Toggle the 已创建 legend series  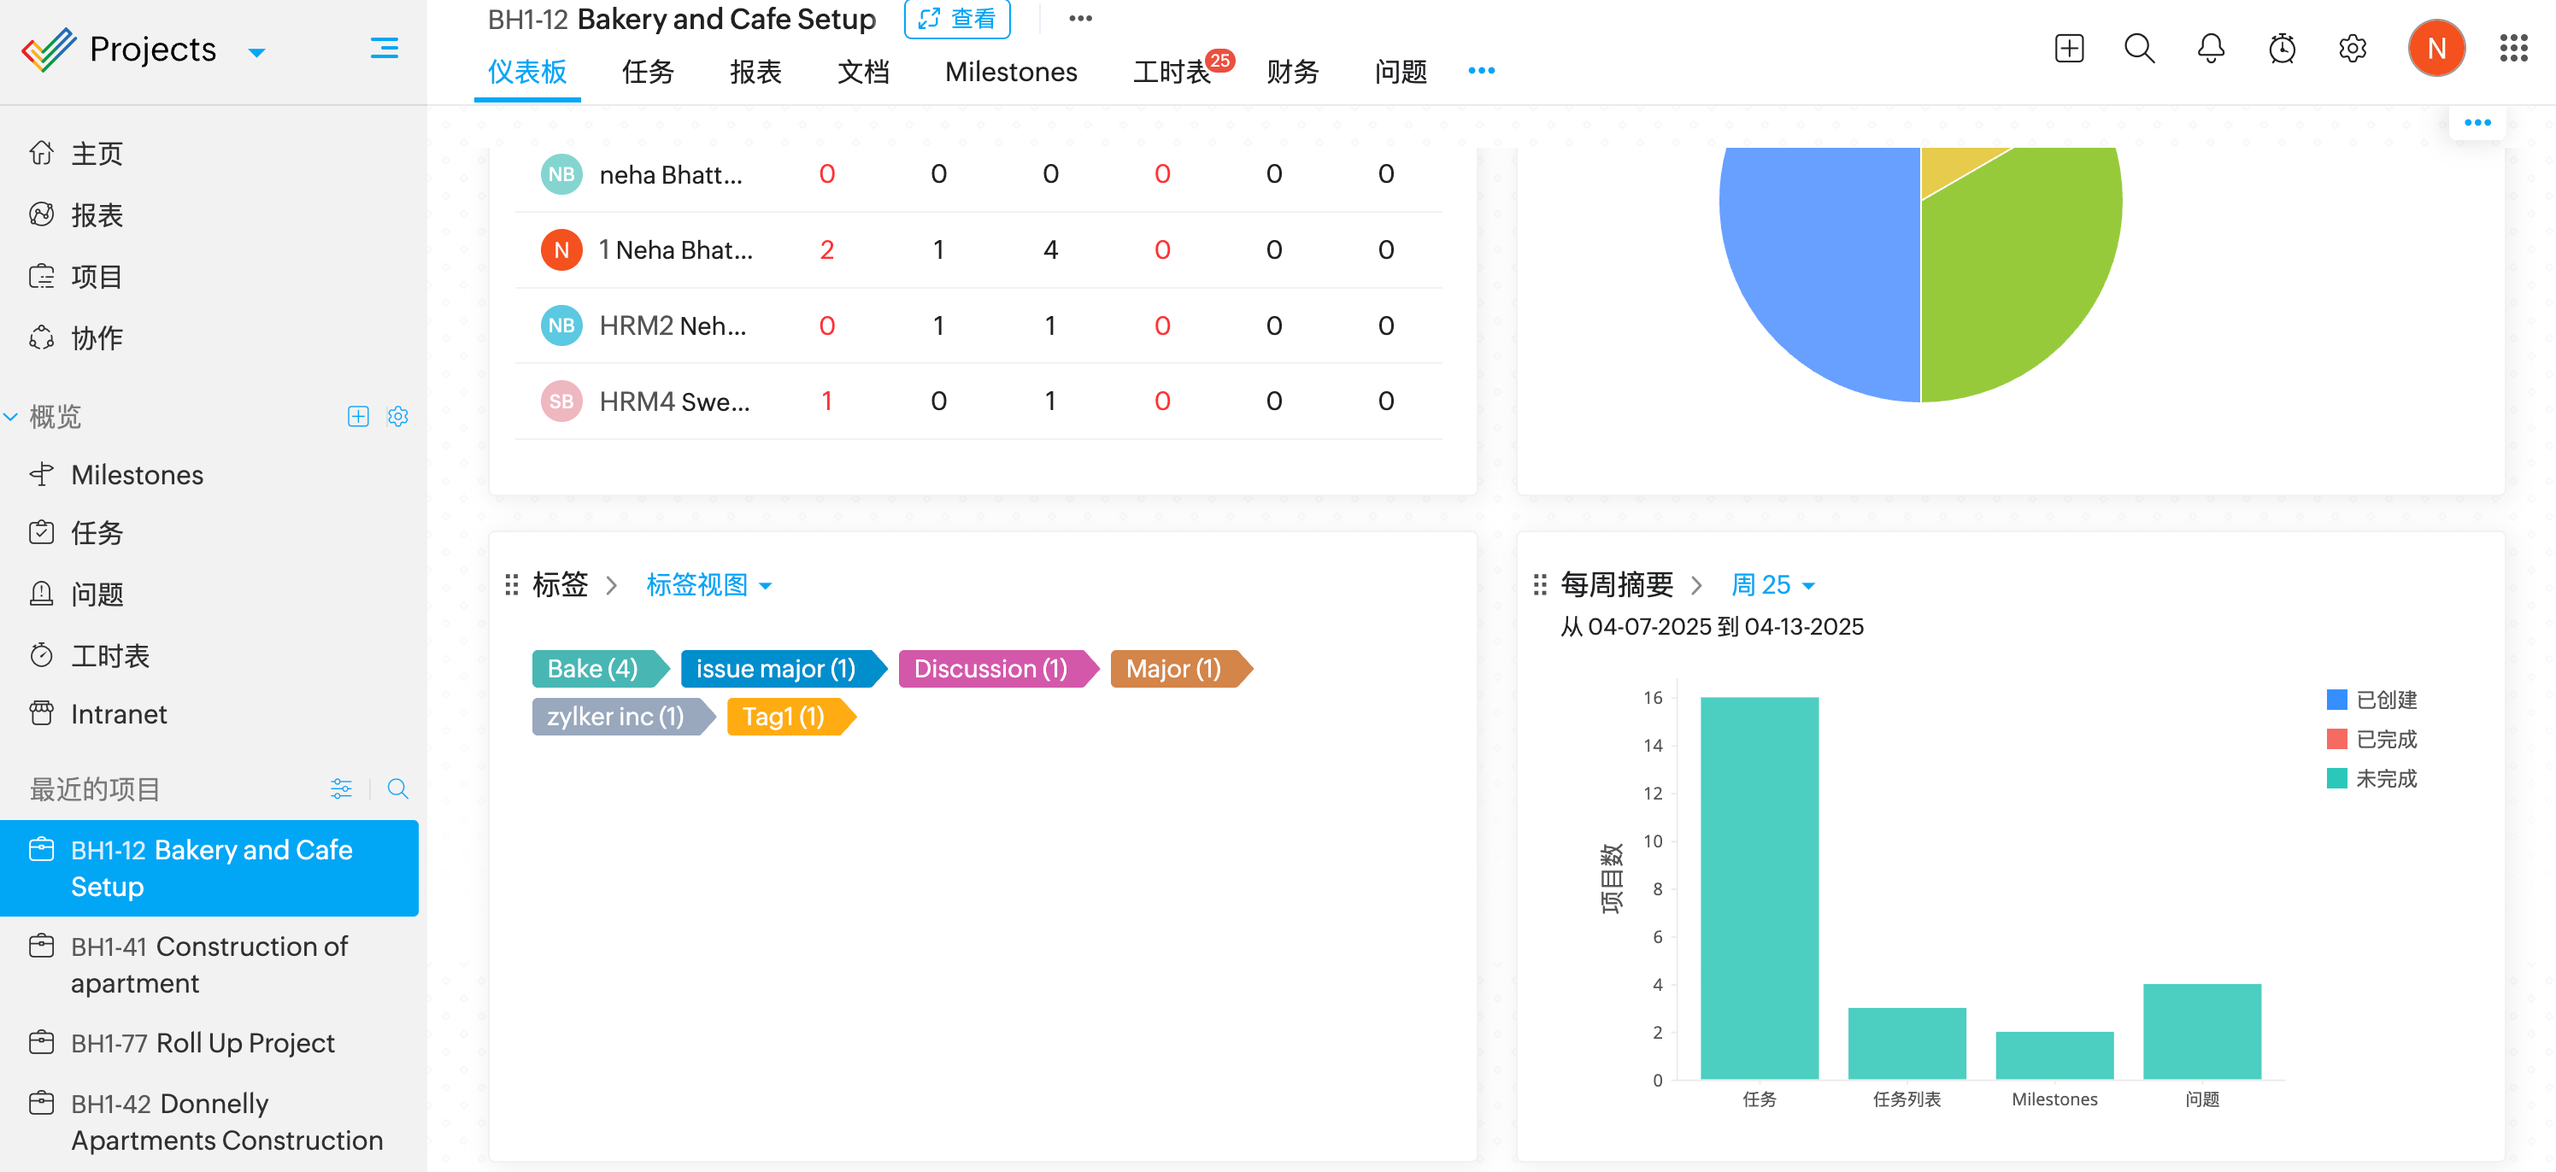click(2371, 700)
